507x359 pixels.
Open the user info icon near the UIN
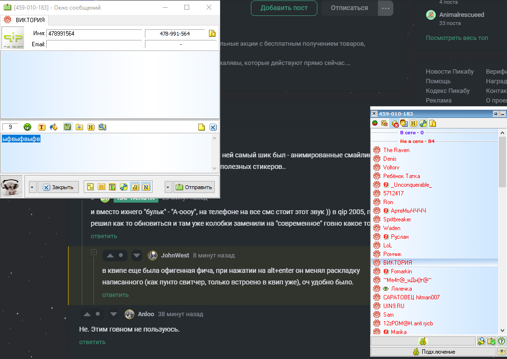tap(212, 34)
